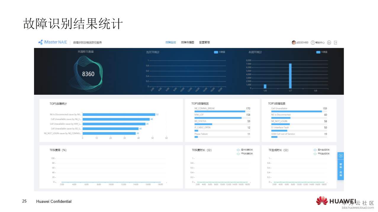Screen dimensions: 378x212
Task: Click the 1/7 weekly TE bar
Action: (x=290, y=76)
